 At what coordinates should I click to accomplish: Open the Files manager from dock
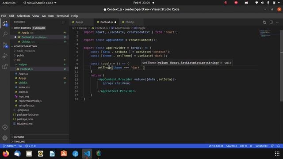pyautogui.click(x=29, y=154)
